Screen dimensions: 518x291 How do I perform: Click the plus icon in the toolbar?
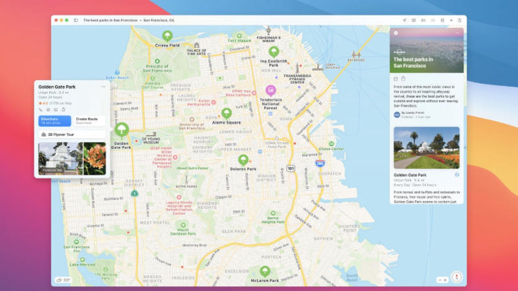451,20
